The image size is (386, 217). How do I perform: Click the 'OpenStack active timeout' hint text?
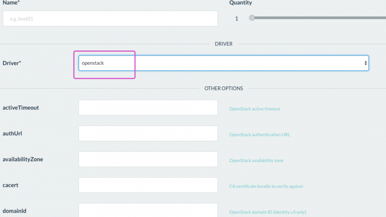tap(255, 109)
